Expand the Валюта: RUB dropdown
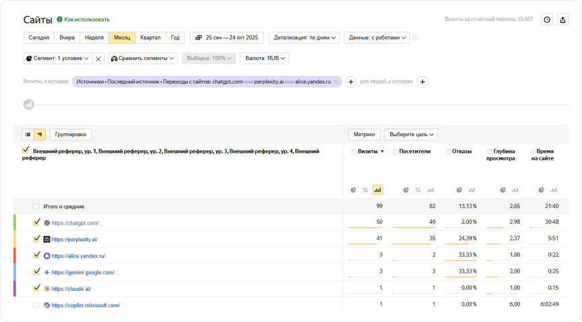 point(264,59)
